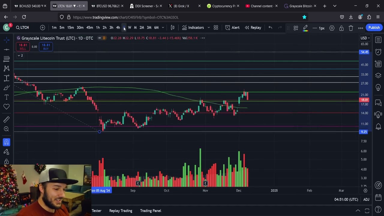Image resolution: width=384 pixels, height=216 pixels.
Task: Lock the selected drawing
Action: [341, 28]
